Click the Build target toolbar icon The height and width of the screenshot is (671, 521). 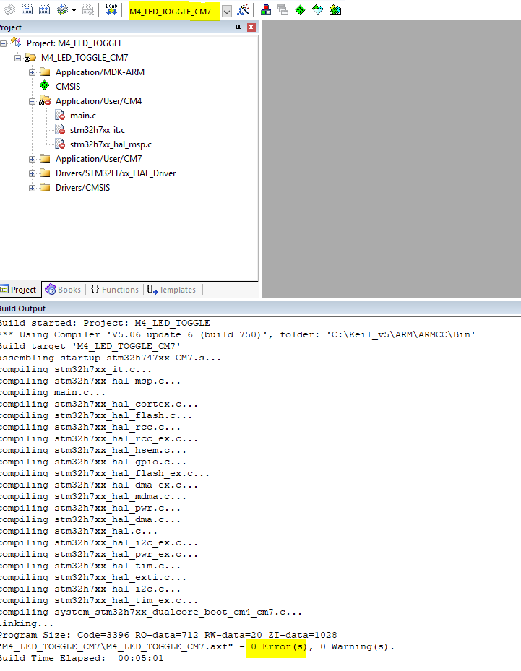tap(27, 9)
